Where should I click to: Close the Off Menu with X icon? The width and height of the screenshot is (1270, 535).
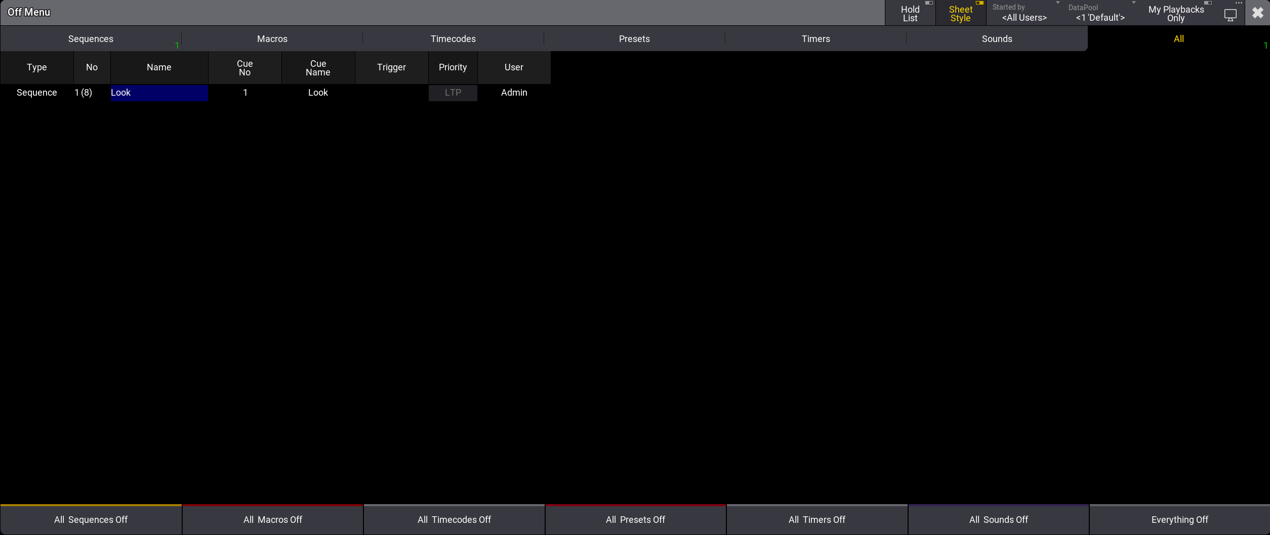1257,13
